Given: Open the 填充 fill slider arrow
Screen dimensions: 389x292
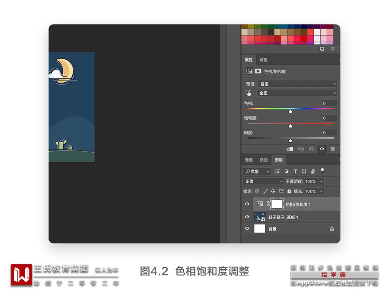Looking at the screenshot, I should [x=321, y=191].
